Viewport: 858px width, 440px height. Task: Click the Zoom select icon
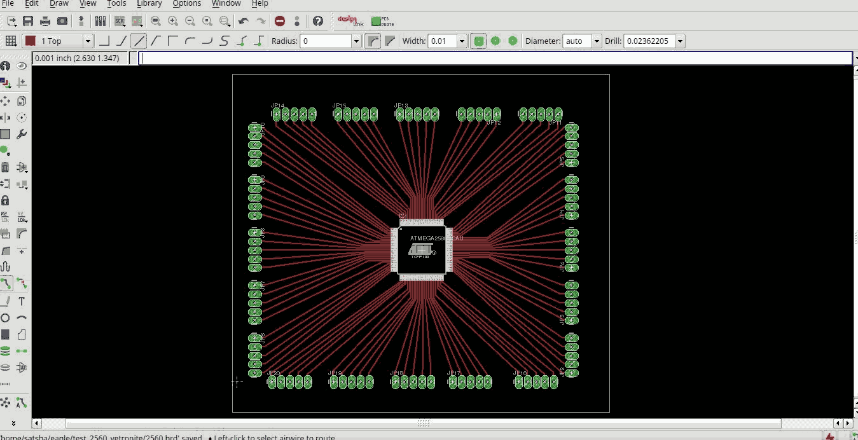[x=225, y=21]
